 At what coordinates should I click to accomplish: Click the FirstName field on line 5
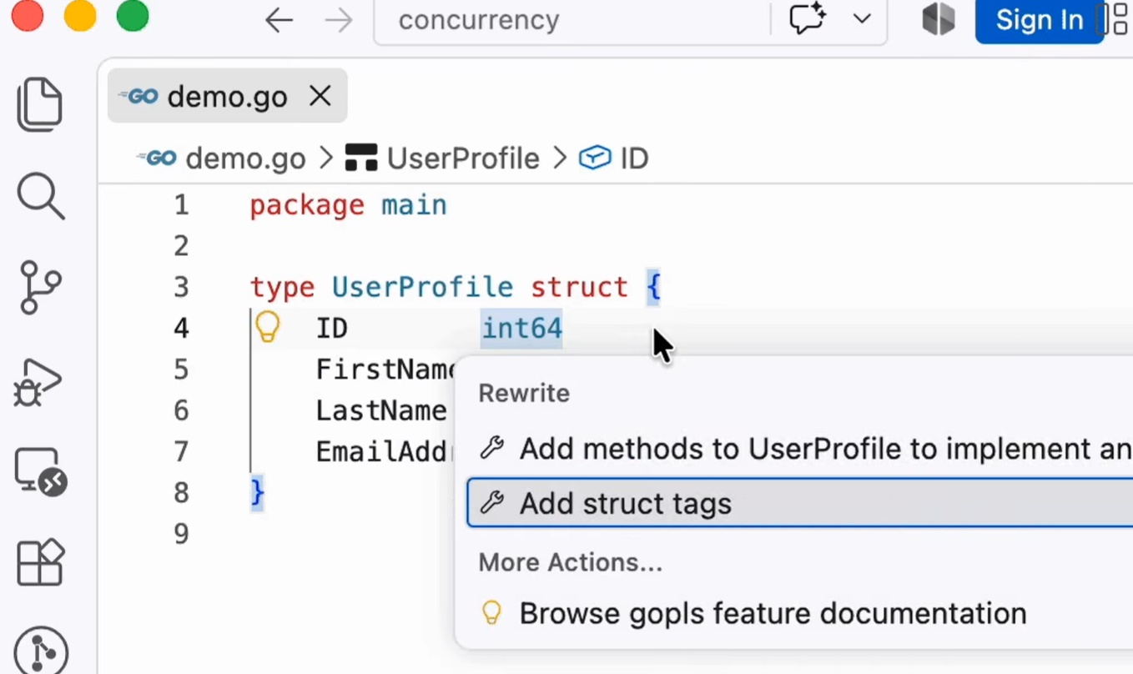coord(385,370)
